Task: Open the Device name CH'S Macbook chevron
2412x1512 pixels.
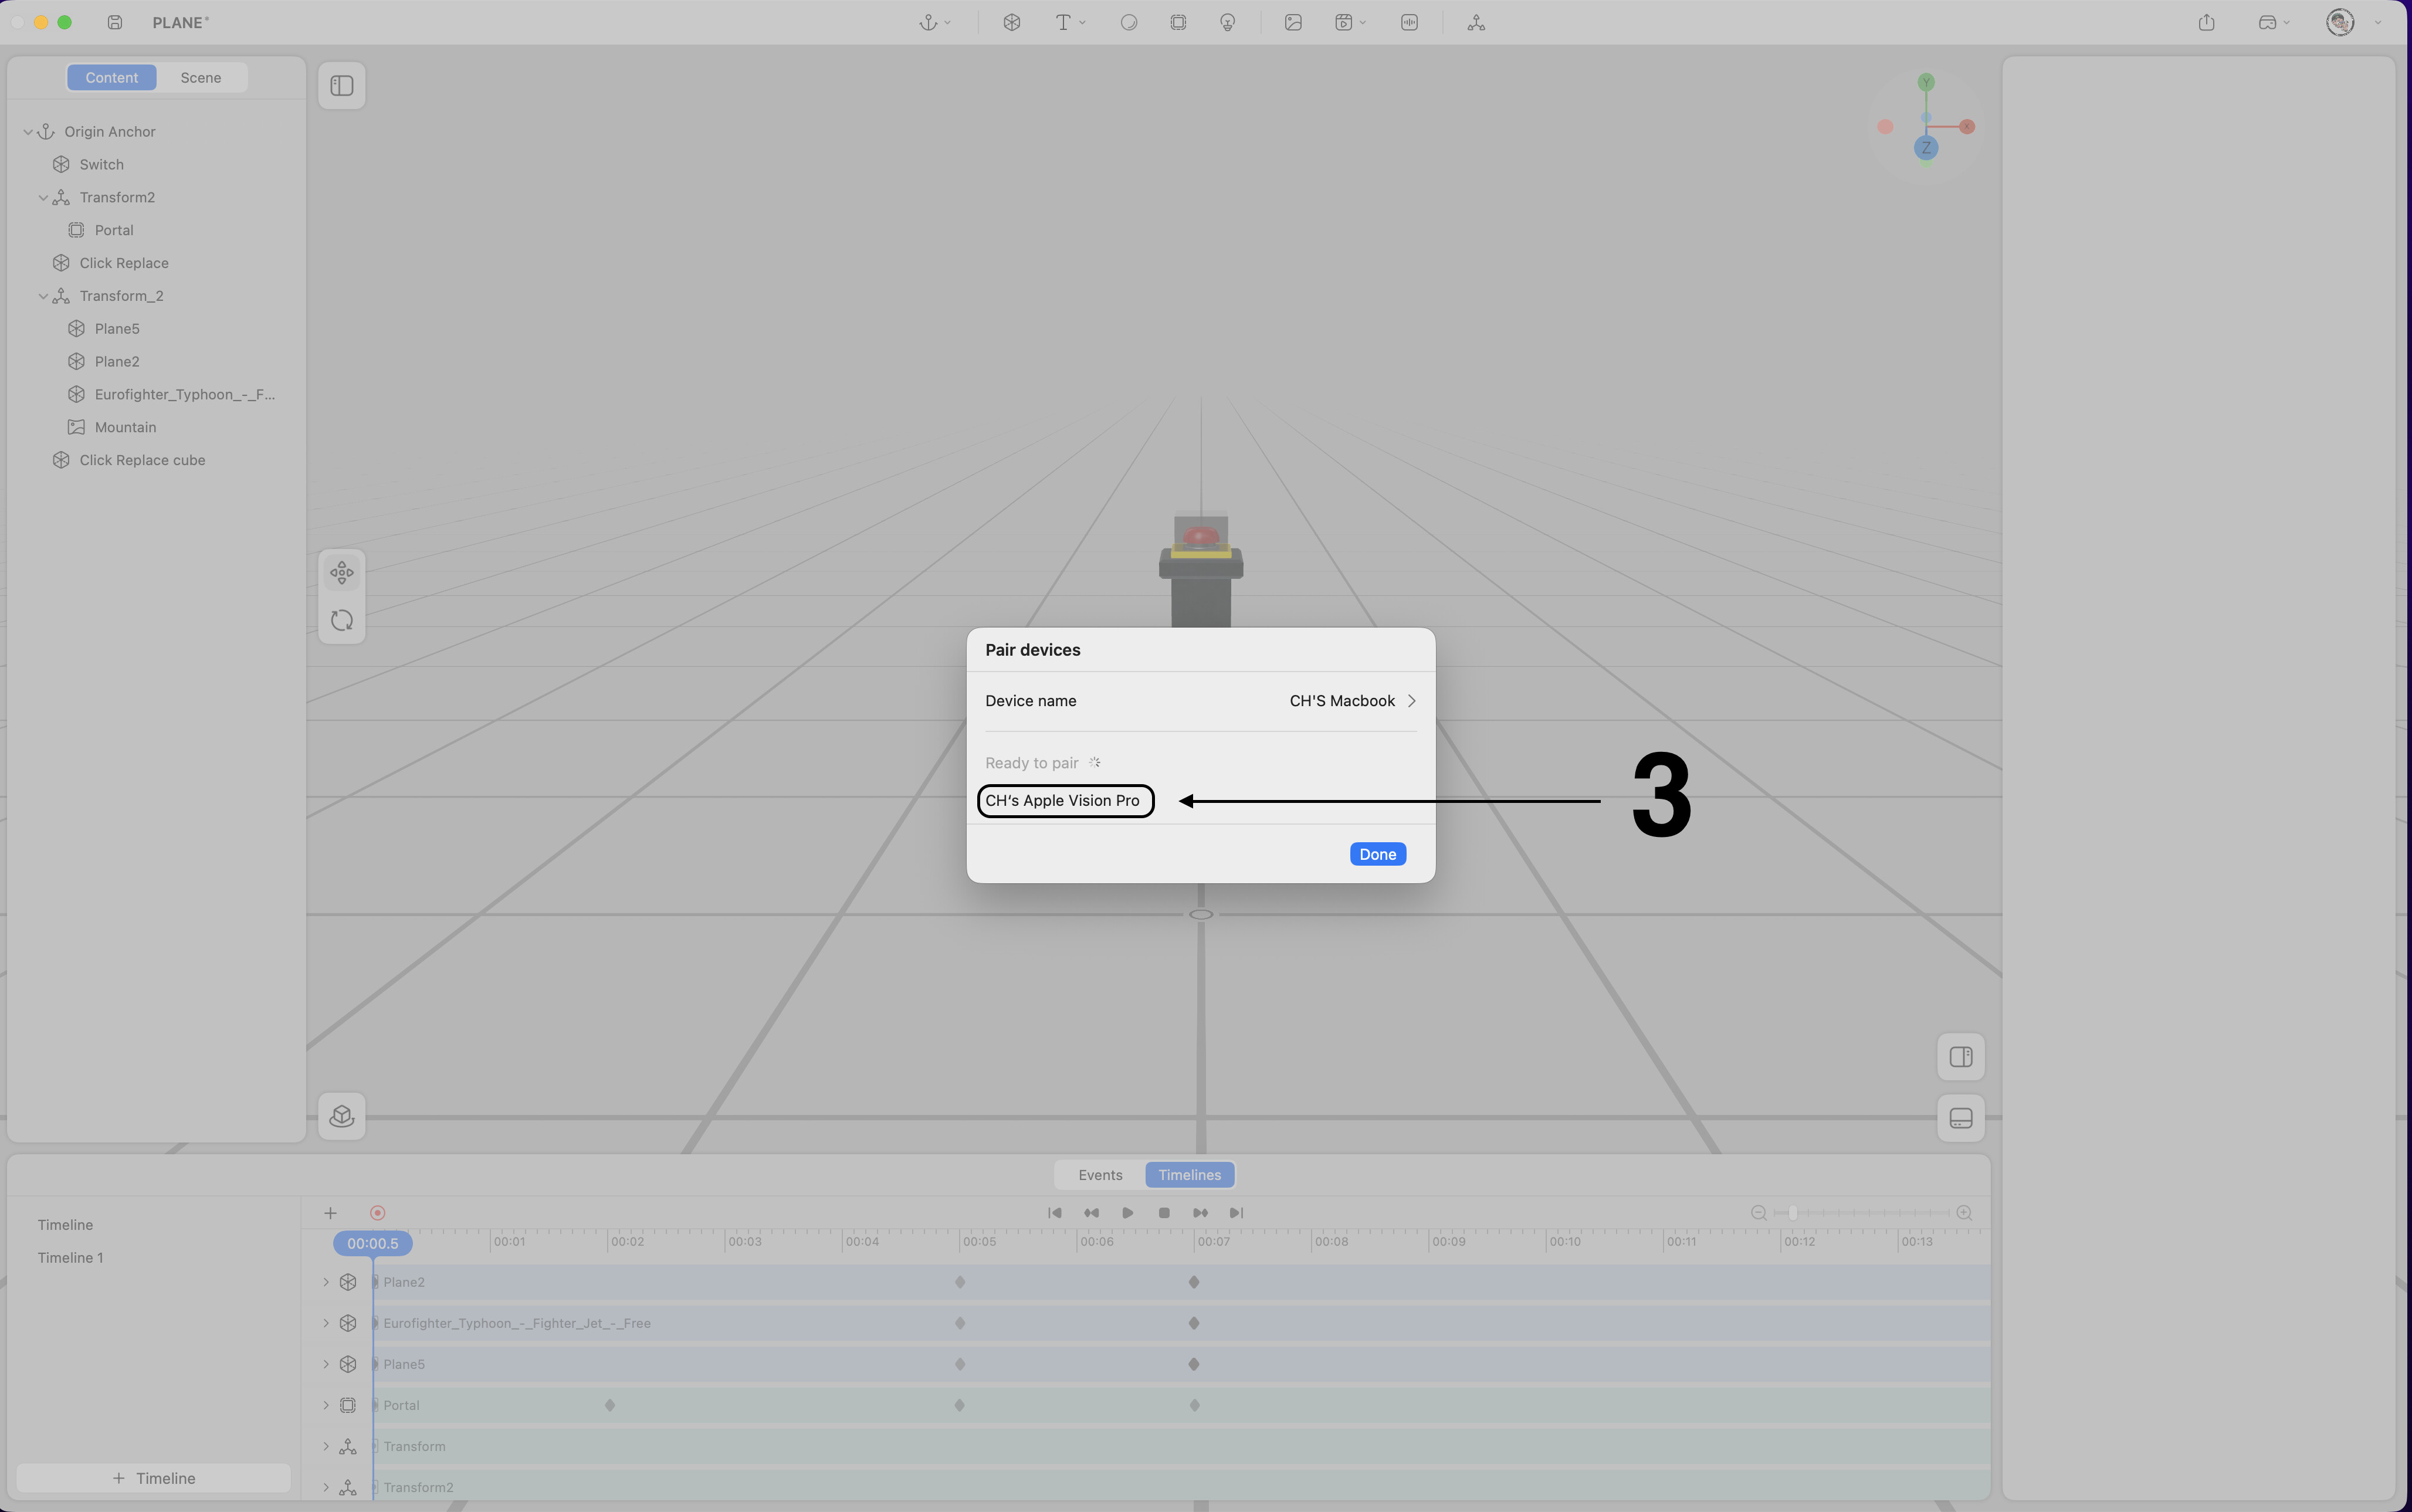Action: pos(1411,701)
